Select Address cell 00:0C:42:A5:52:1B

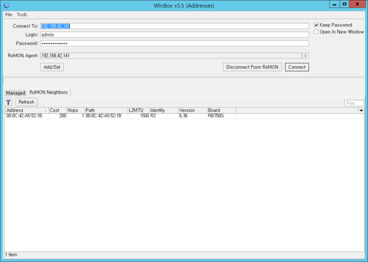tap(24, 116)
